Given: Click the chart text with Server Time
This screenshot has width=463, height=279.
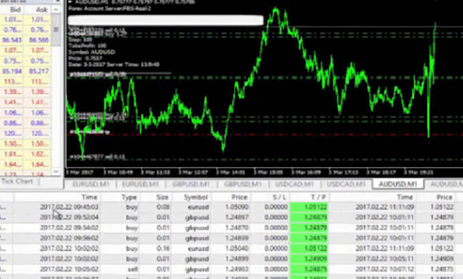Looking at the screenshot, I should 114,64.
